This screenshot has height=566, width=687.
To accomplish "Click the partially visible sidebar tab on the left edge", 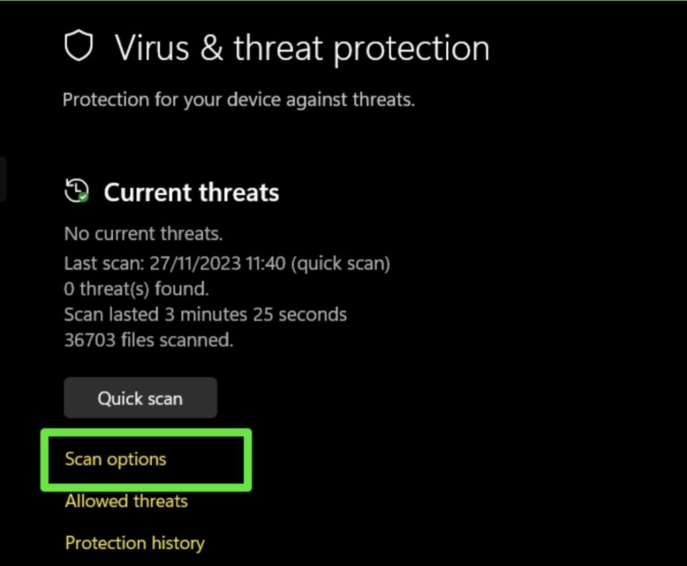I will point(4,179).
